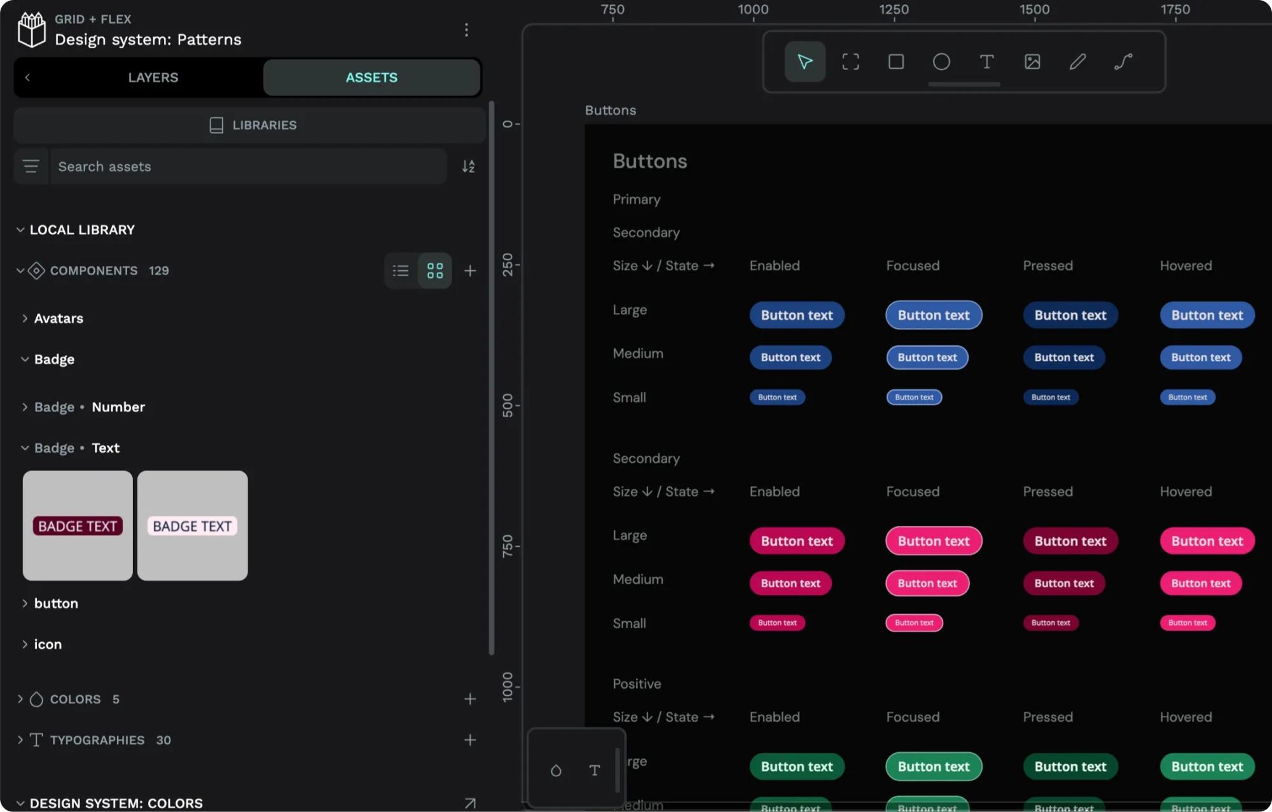Add new component to local library
1272x812 pixels.
click(x=470, y=271)
